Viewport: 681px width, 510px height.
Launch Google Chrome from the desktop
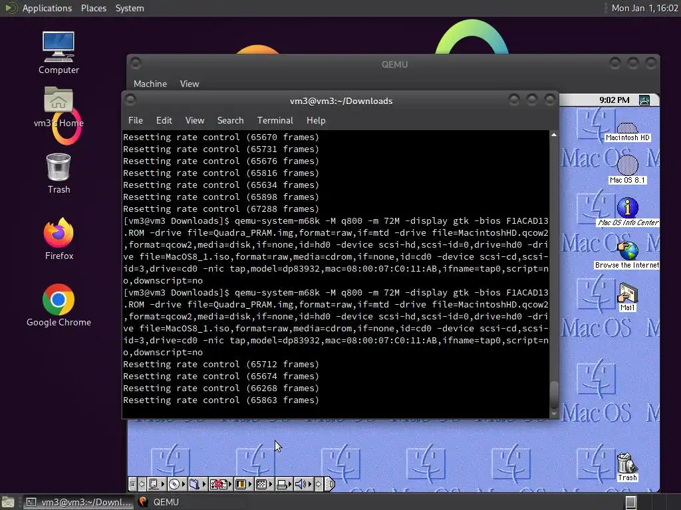[x=59, y=305]
